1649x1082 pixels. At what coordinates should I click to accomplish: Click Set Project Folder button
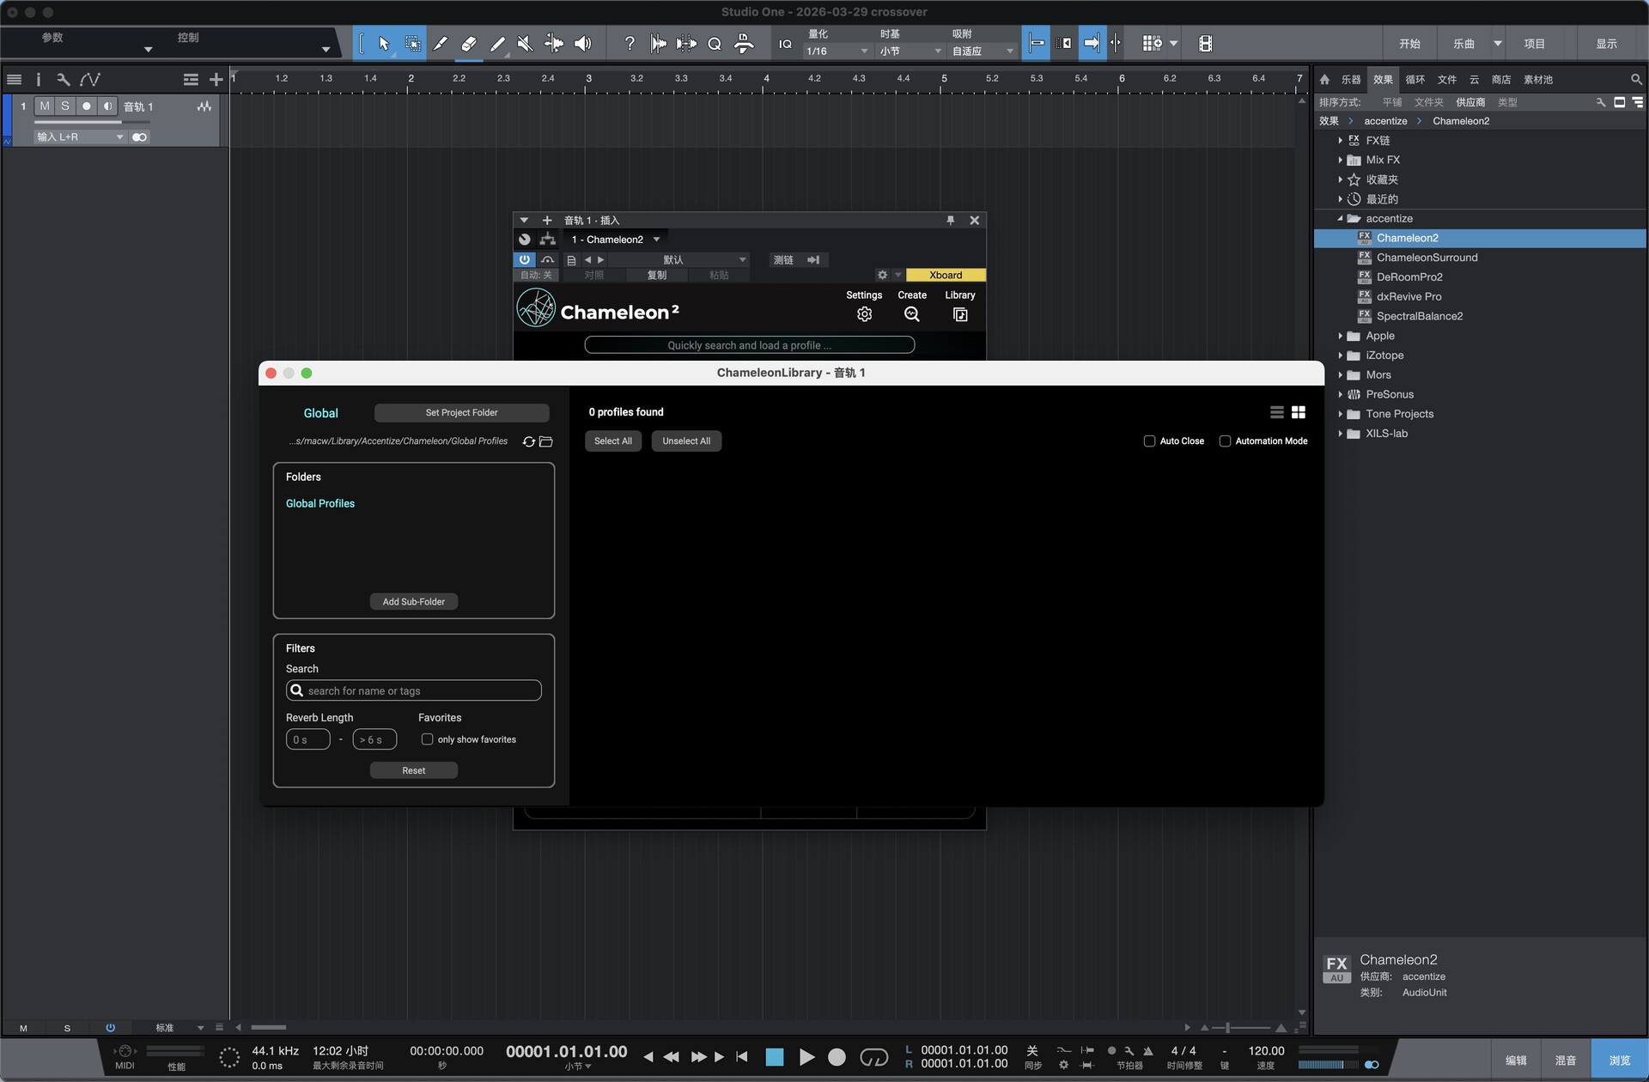[461, 413]
